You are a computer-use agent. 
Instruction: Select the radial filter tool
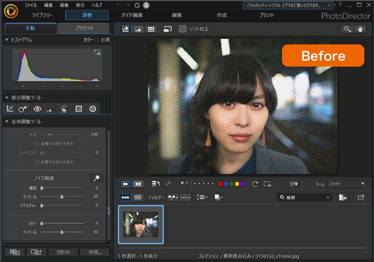tap(93, 108)
